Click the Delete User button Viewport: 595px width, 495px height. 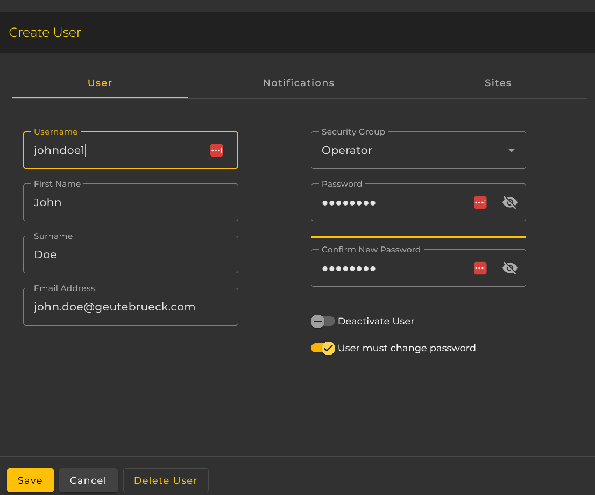coord(166,480)
